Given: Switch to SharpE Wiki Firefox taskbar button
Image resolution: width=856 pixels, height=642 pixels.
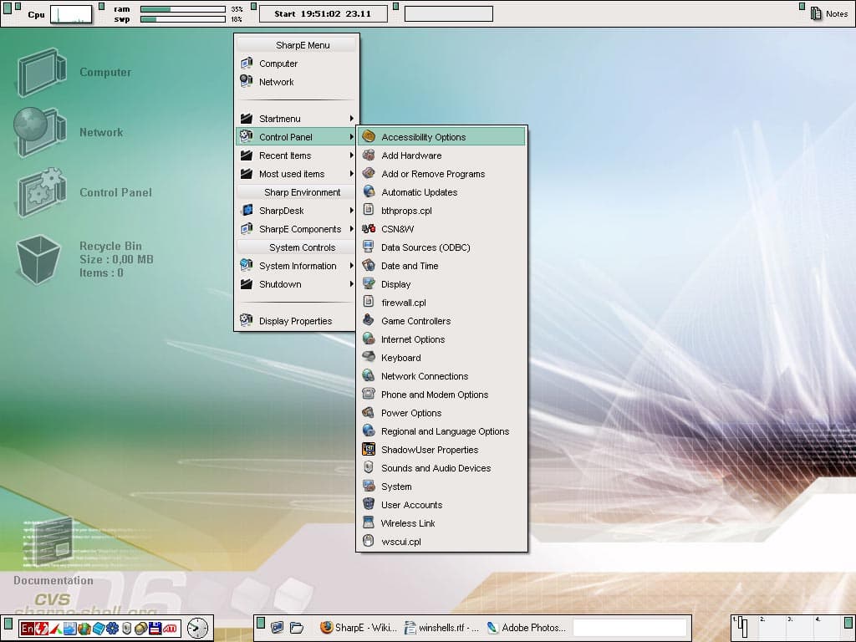Looking at the screenshot, I should click(x=358, y=628).
